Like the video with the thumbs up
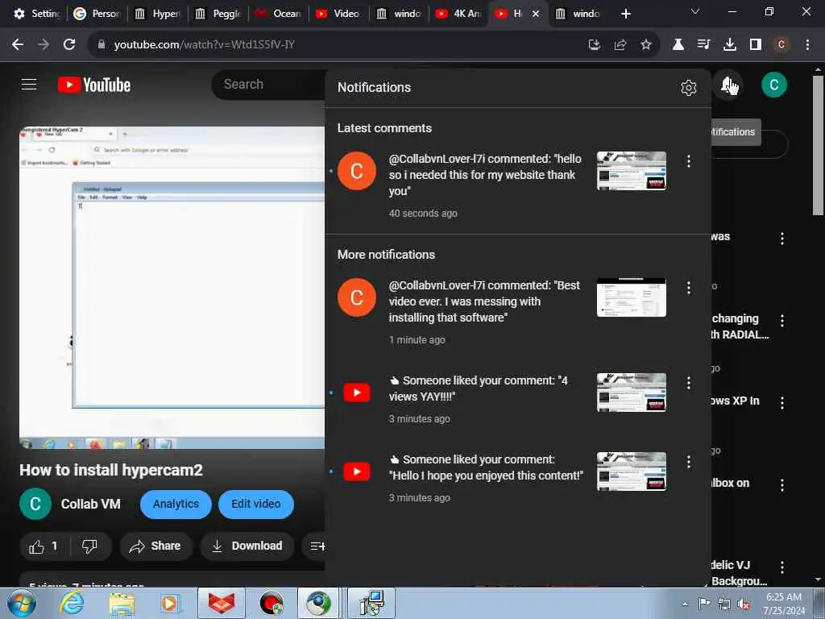 [44, 546]
